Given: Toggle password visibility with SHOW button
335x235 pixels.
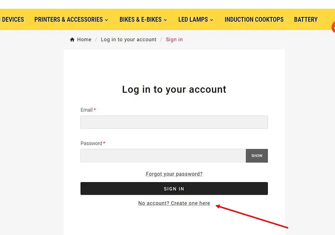Looking at the screenshot, I should tap(257, 156).
